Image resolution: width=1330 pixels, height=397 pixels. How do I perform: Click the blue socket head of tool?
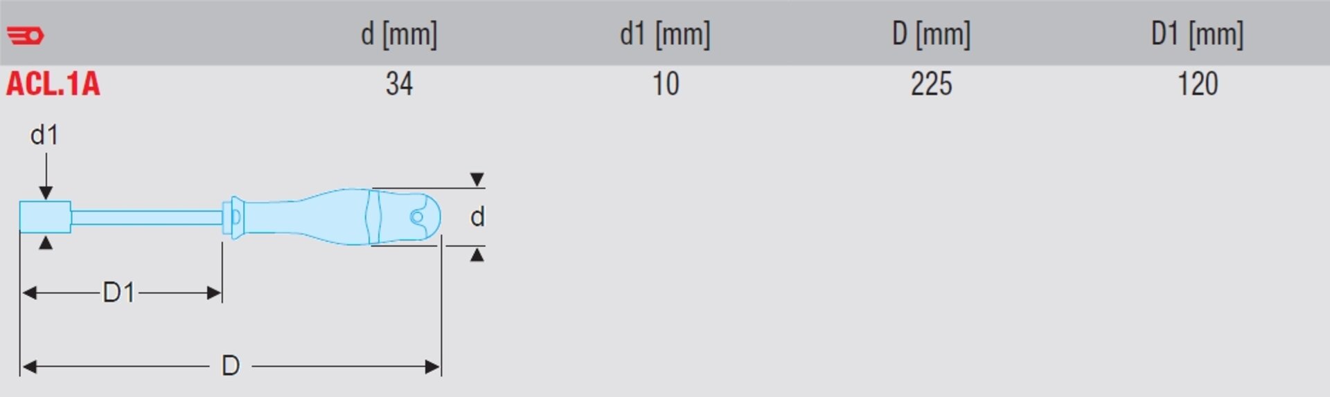pos(45,216)
